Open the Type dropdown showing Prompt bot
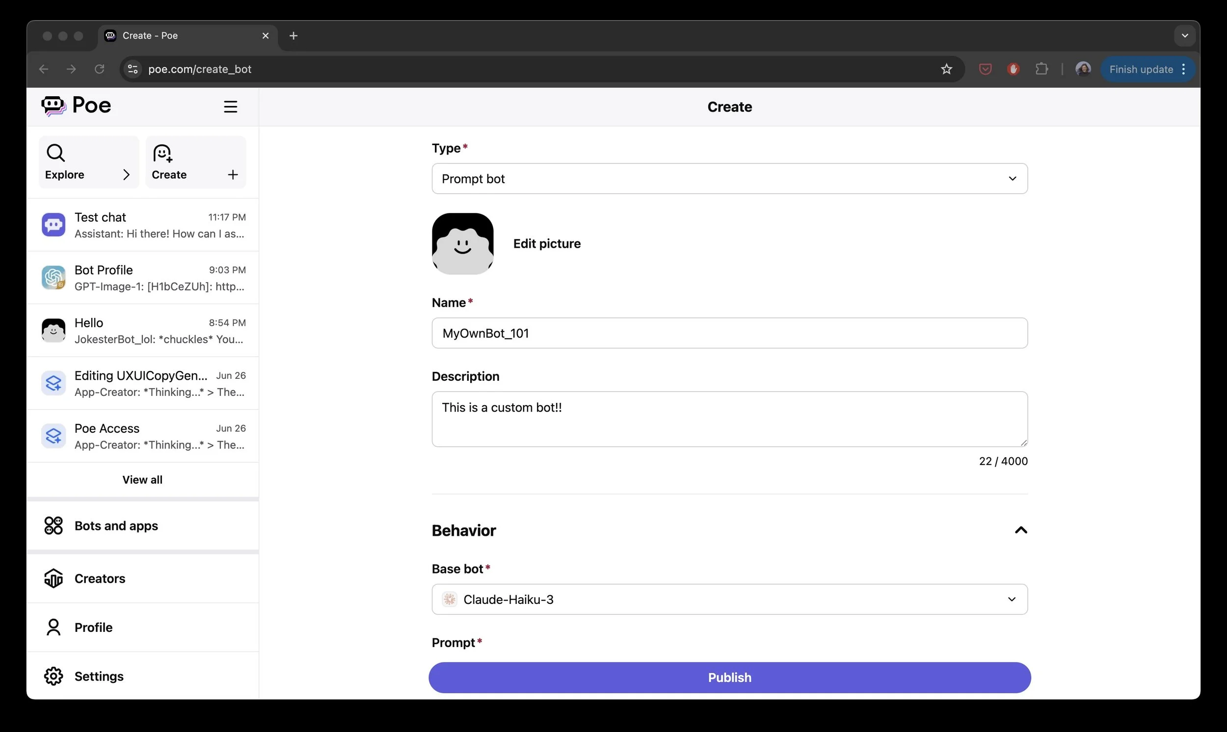This screenshot has height=732, width=1227. [x=729, y=179]
